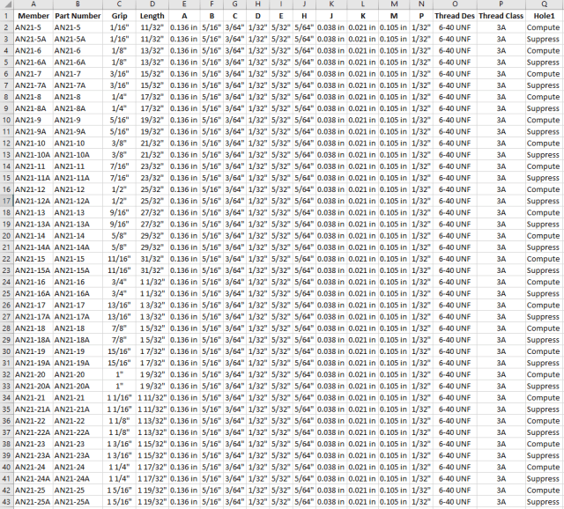Click the "Grip" header cell
564x509 pixels.
118,16
